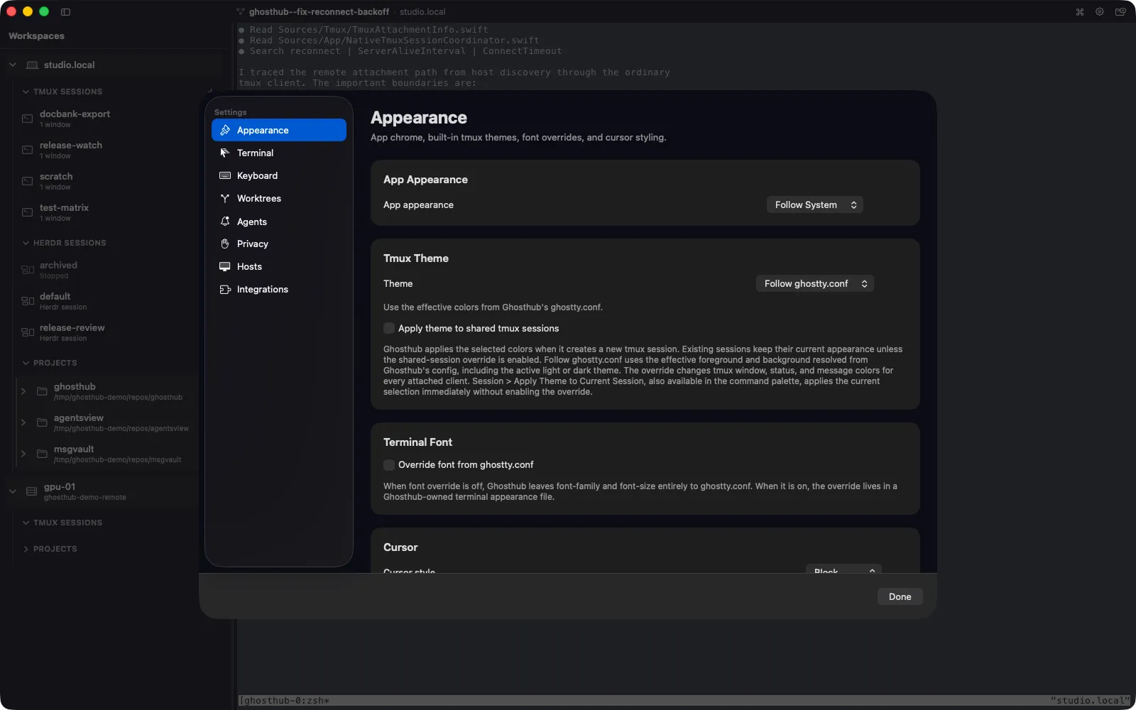The image size is (1136, 710).
Task: Click the Agents icon in settings list
Action: tap(225, 222)
